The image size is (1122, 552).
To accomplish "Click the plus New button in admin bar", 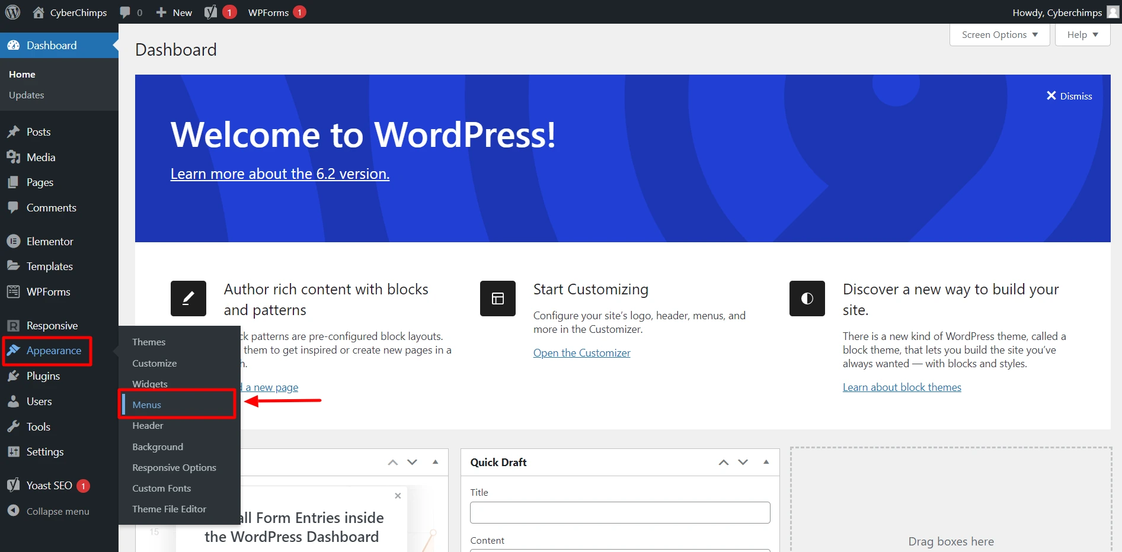I will pyautogui.click(x=174, y=12).
